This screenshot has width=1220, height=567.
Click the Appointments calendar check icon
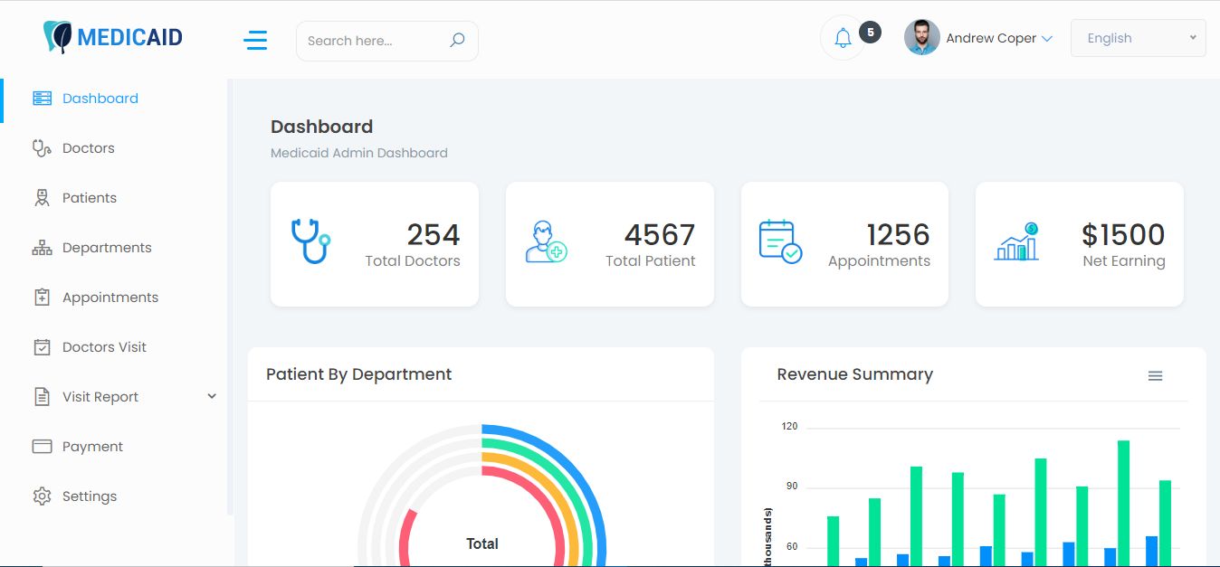pyautogui.click(x=780, y=241)
